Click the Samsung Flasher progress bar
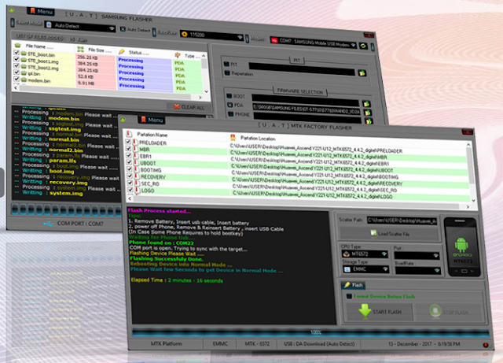This screenshot has width=503, height=363. [x=64, y=209]
